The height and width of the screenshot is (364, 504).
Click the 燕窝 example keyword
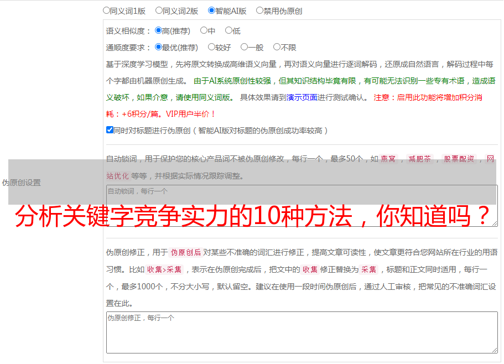388,159
